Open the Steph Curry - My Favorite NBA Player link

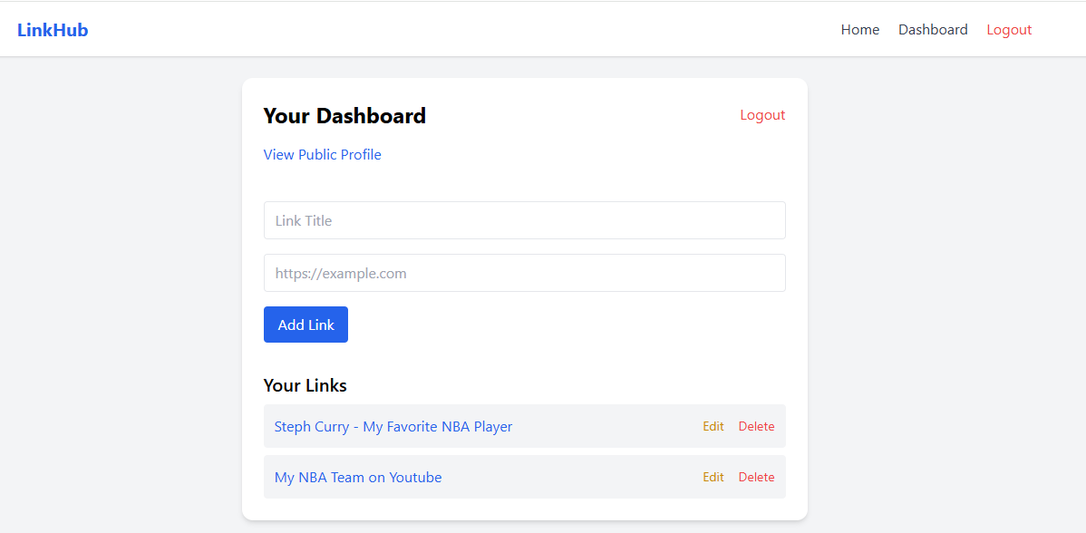[x=393, y=426]
